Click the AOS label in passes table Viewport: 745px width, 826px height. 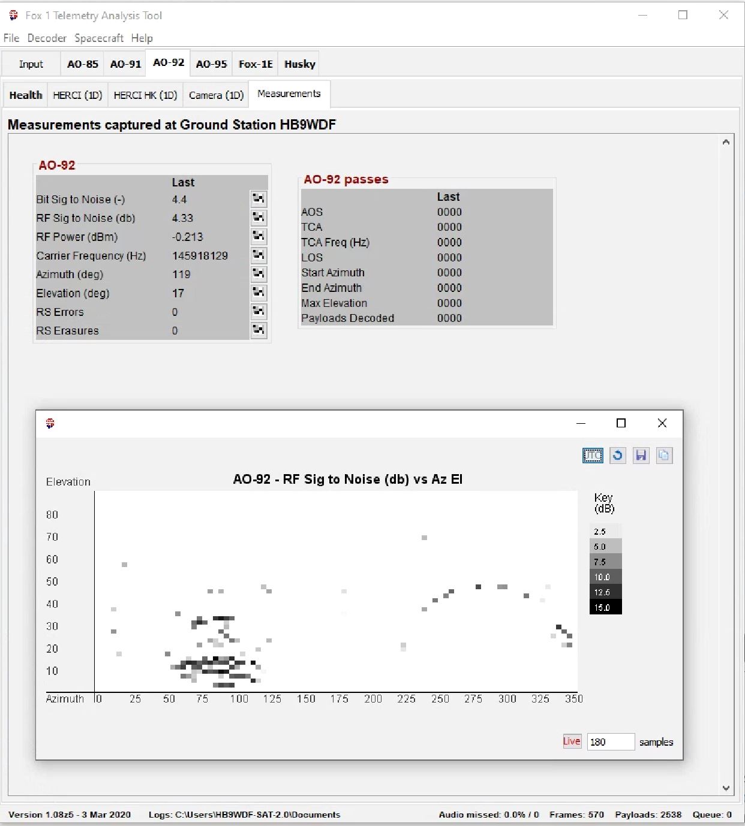pyautogui.click(x=312, y=212)
